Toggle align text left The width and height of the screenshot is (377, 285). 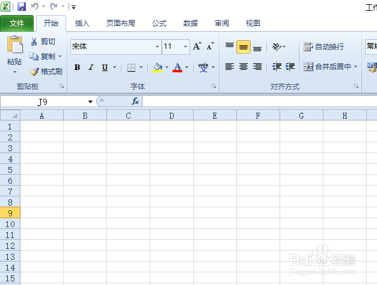(x=230, y=66)
